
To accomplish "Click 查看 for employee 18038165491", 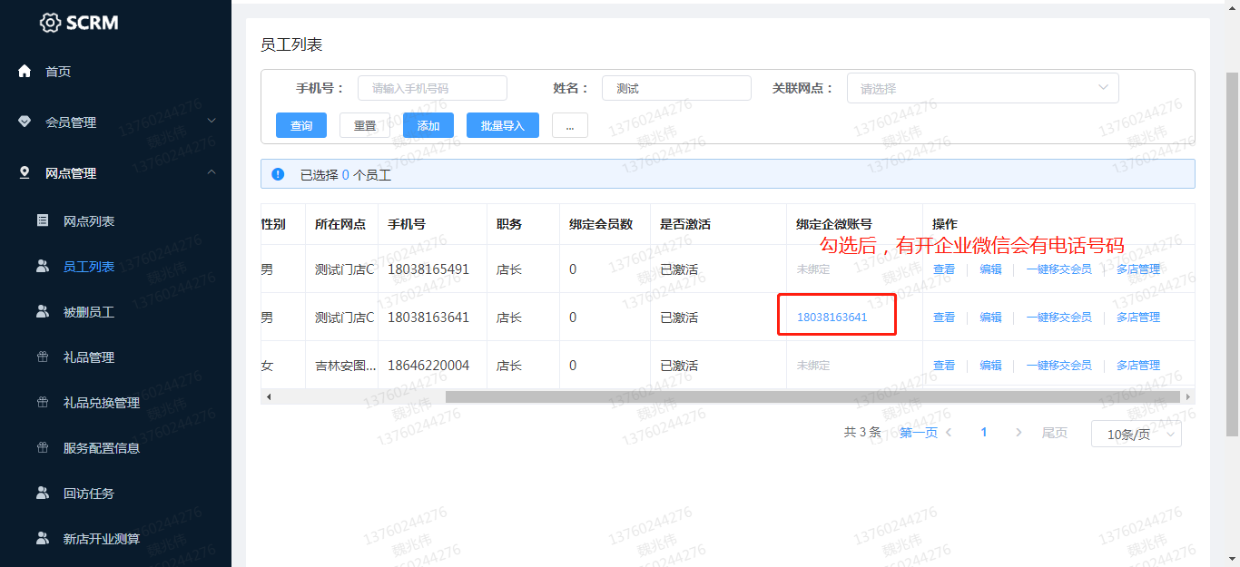I will (944, 269).
